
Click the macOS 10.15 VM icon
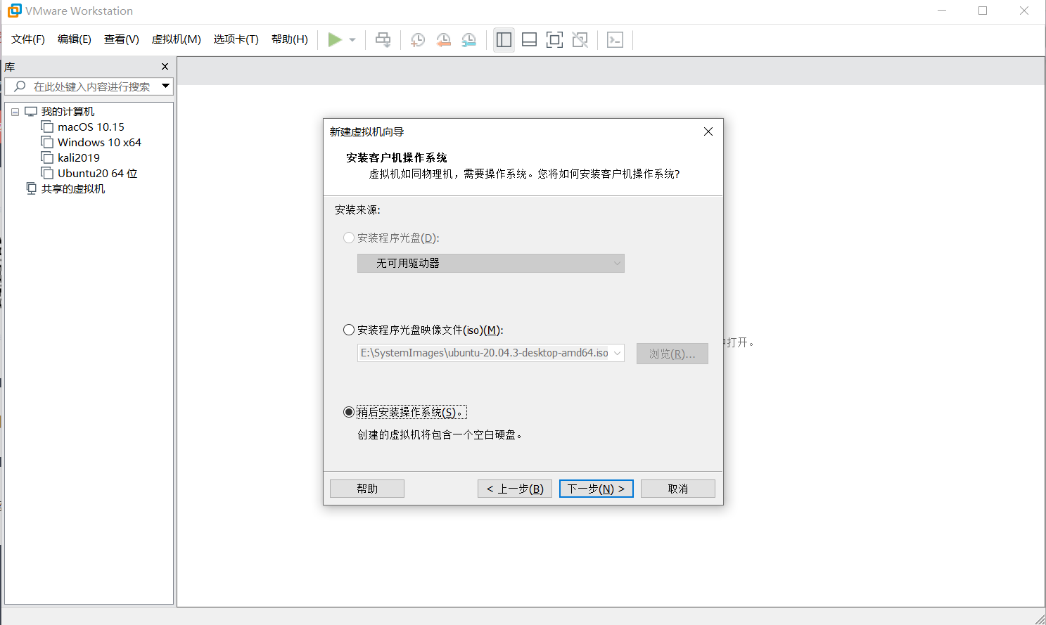click(47, 127)
